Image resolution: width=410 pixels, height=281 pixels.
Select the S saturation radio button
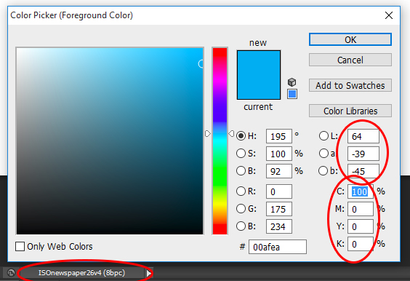pyautogui.click(x=241, y=154)
